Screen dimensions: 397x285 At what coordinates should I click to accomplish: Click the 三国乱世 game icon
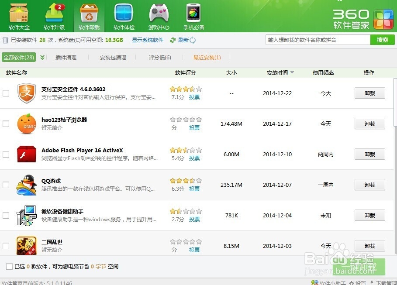27,245
